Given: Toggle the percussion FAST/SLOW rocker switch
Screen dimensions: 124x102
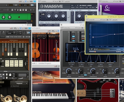Looking at the screenshot, I should (16, 63).
